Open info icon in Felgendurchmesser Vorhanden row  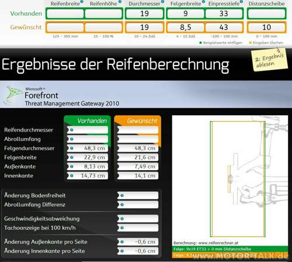72,148
